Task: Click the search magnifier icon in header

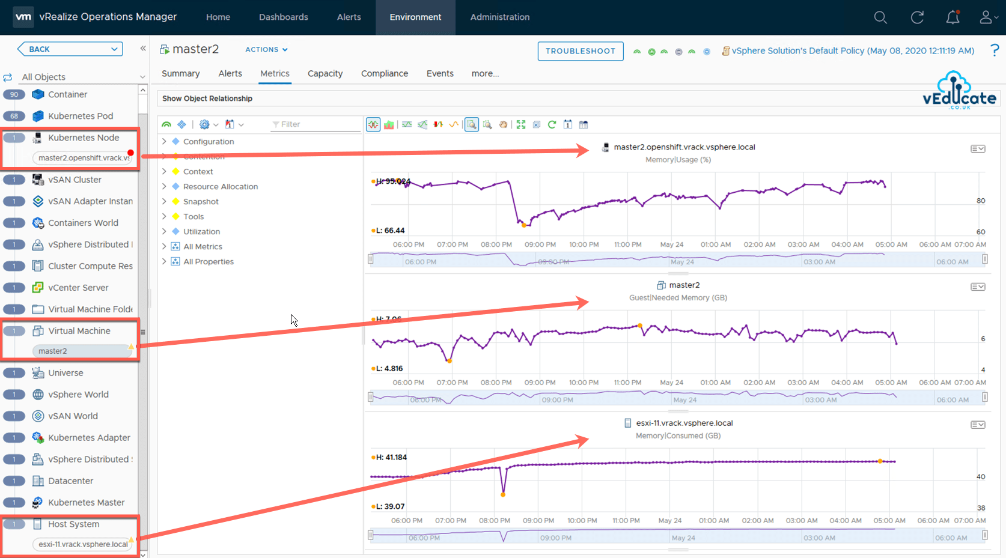Action: point(880,17)
